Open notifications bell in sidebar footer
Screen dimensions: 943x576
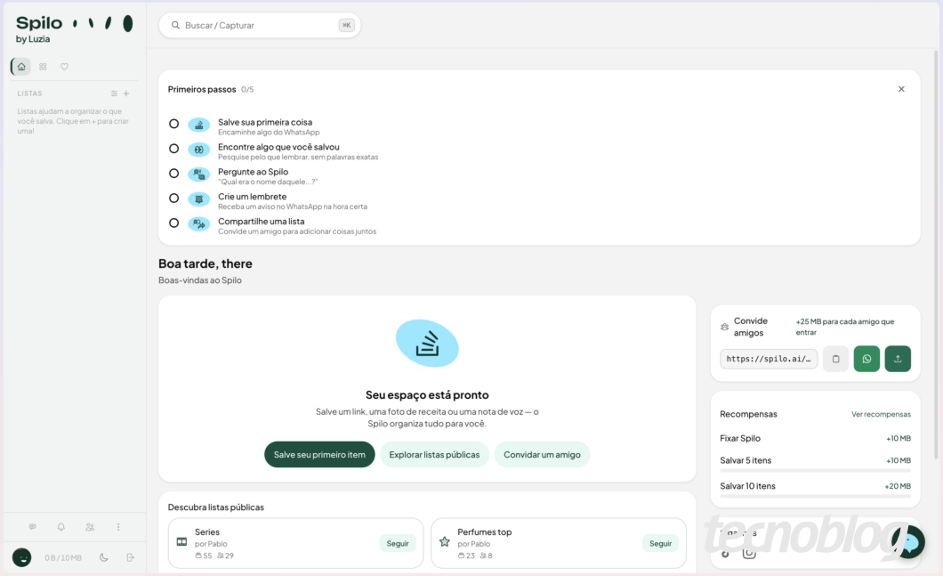tap(60, 527)
